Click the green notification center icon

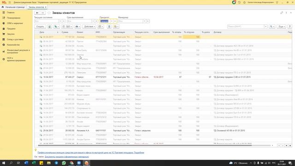[x=234, y=2]
